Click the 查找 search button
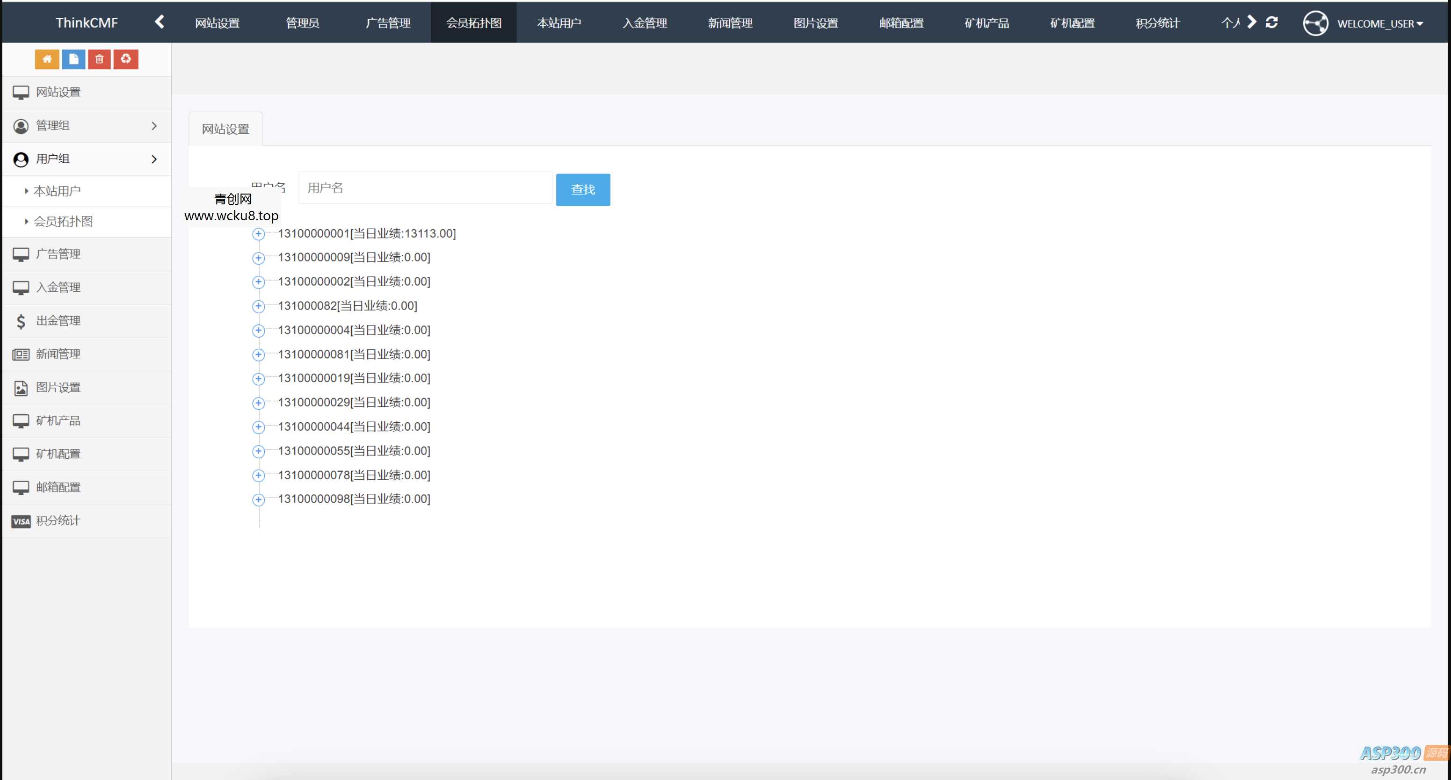The height and width of the screenshot is (780, 1451). pos(582,190)
